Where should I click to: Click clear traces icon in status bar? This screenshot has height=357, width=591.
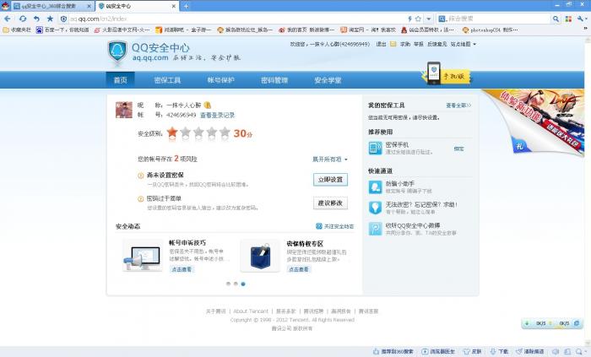519,351
